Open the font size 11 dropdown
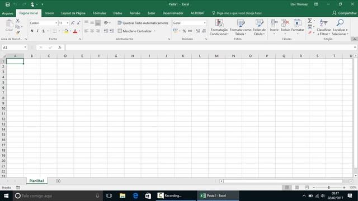 click(x=67, y=23)
